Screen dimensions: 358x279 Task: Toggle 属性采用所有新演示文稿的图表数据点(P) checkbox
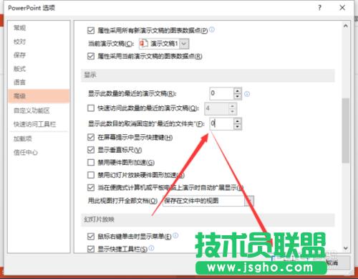point(91,30)
